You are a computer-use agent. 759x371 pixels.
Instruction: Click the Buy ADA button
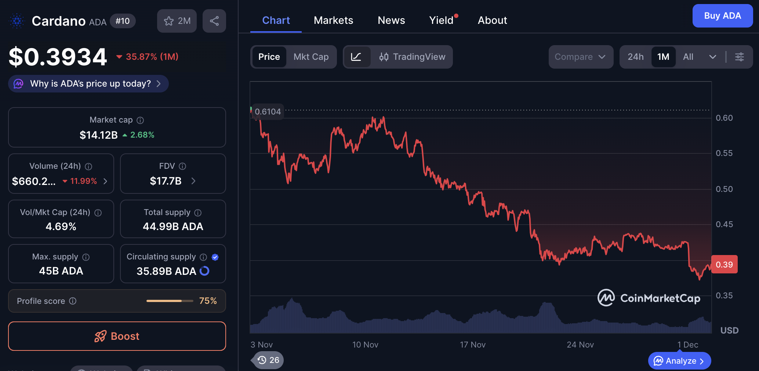pos(722,16)
